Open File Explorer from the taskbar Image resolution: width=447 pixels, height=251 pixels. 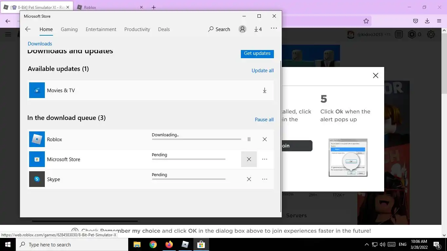pos(137,244)
